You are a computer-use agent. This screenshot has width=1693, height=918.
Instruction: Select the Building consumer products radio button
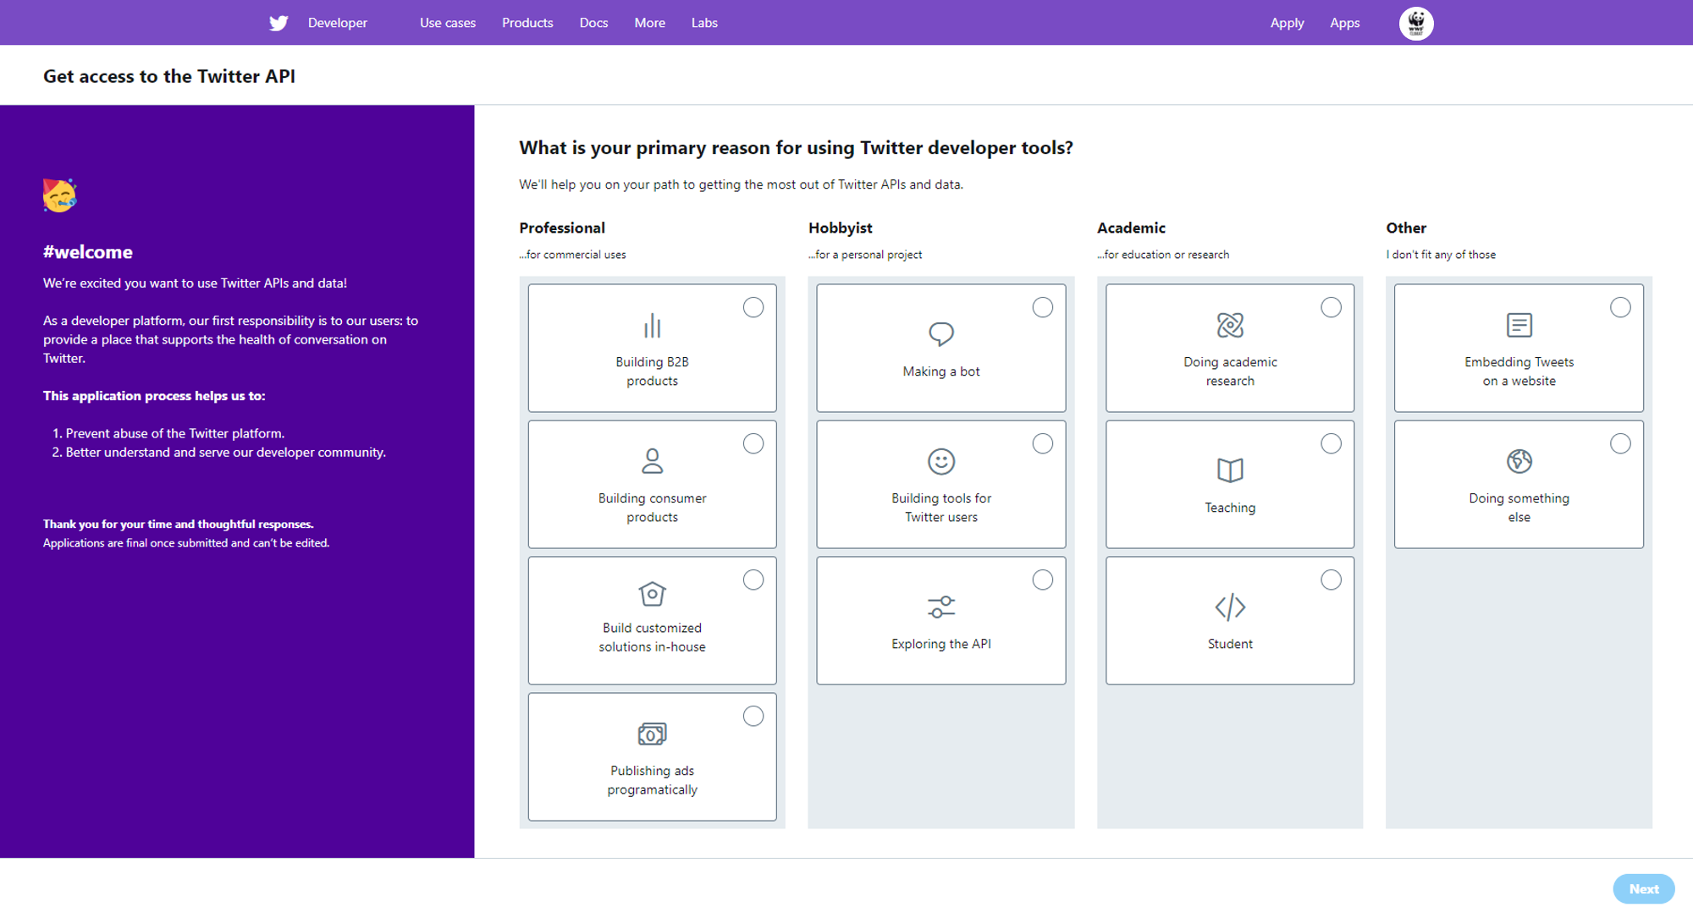tap(753, 443)
